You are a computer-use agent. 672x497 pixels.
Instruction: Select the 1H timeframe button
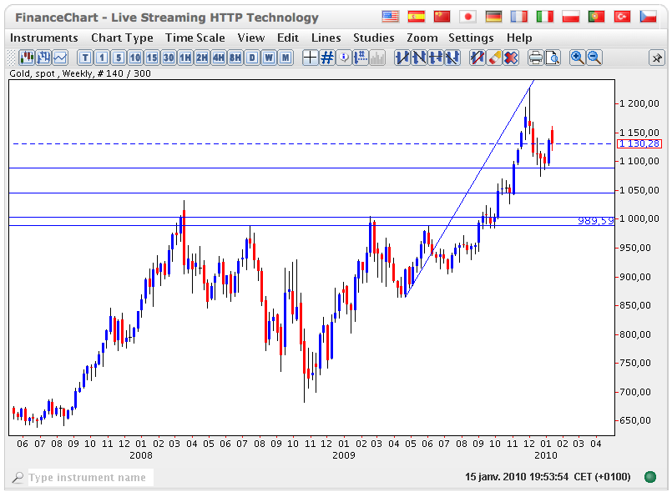click(185, 58)
